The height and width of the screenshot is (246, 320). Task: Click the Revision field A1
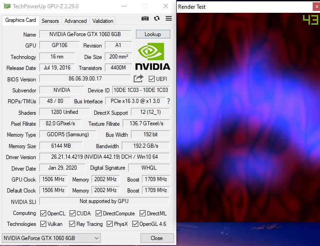(x=119, y=45)
